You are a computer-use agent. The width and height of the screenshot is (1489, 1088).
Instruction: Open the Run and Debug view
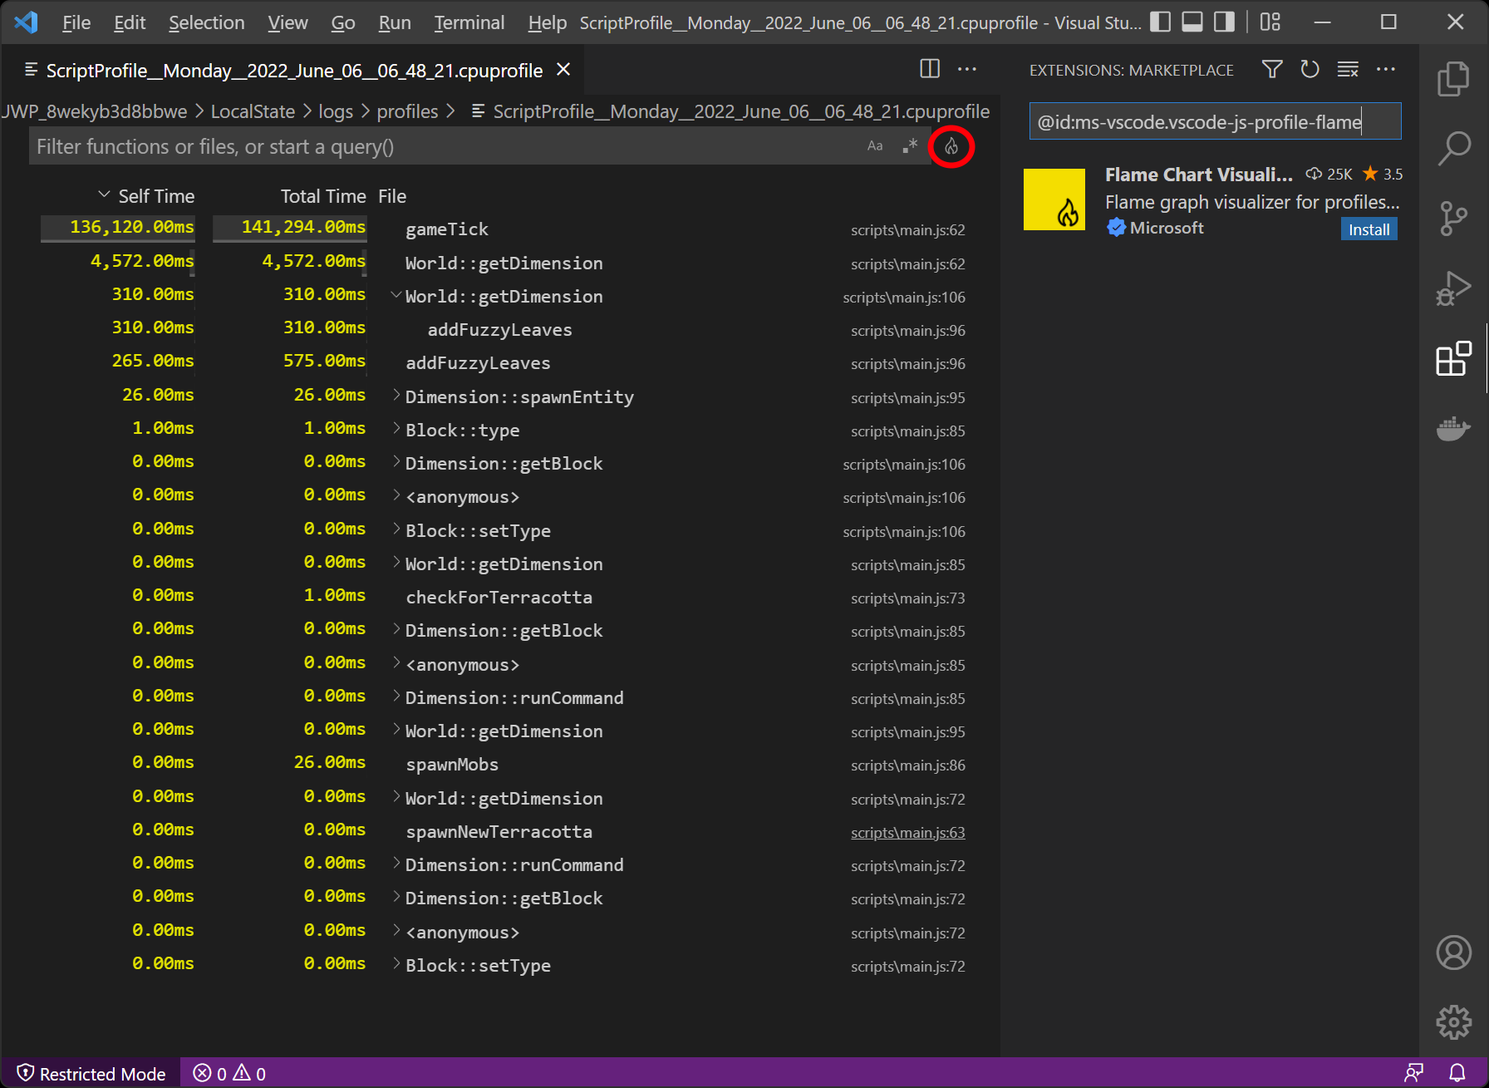point(1453,288)
